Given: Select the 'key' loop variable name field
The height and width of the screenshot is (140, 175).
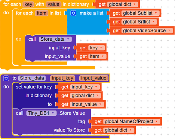Looking at the screenshot, I should point(28,4).
